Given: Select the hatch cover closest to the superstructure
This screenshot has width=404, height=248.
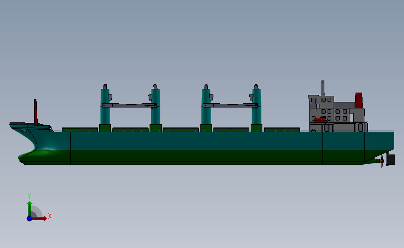Looking at the screenshot, I should coord(282,130).
